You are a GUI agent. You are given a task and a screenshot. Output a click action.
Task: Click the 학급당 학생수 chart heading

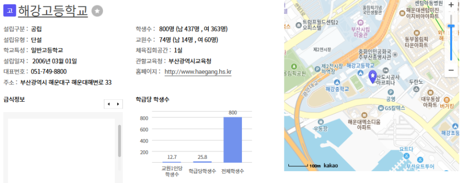pos(152,99)
